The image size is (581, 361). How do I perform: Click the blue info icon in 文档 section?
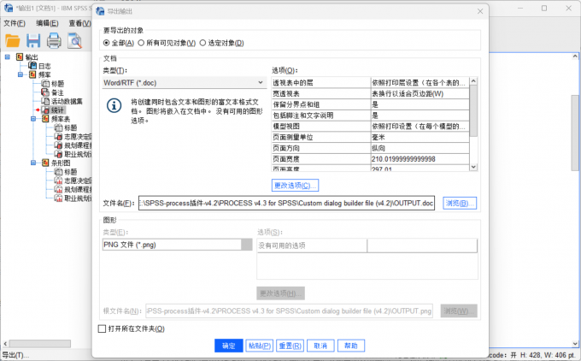click(114, 106)
